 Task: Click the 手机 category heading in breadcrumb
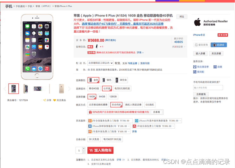[9, 6]
